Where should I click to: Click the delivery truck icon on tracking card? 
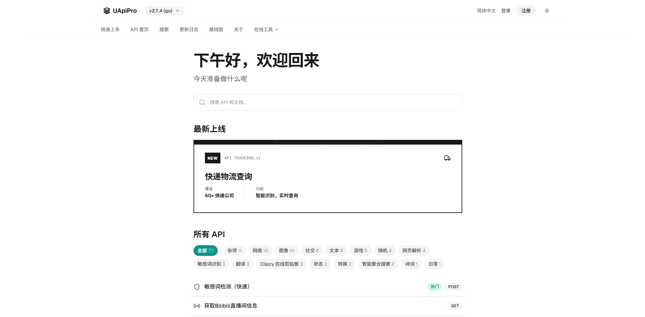[447, 158]
